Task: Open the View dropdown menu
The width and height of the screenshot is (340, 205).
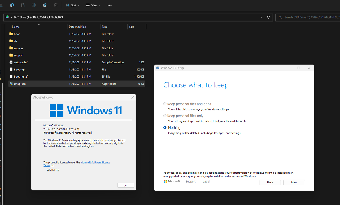Action: pos(93,5)
